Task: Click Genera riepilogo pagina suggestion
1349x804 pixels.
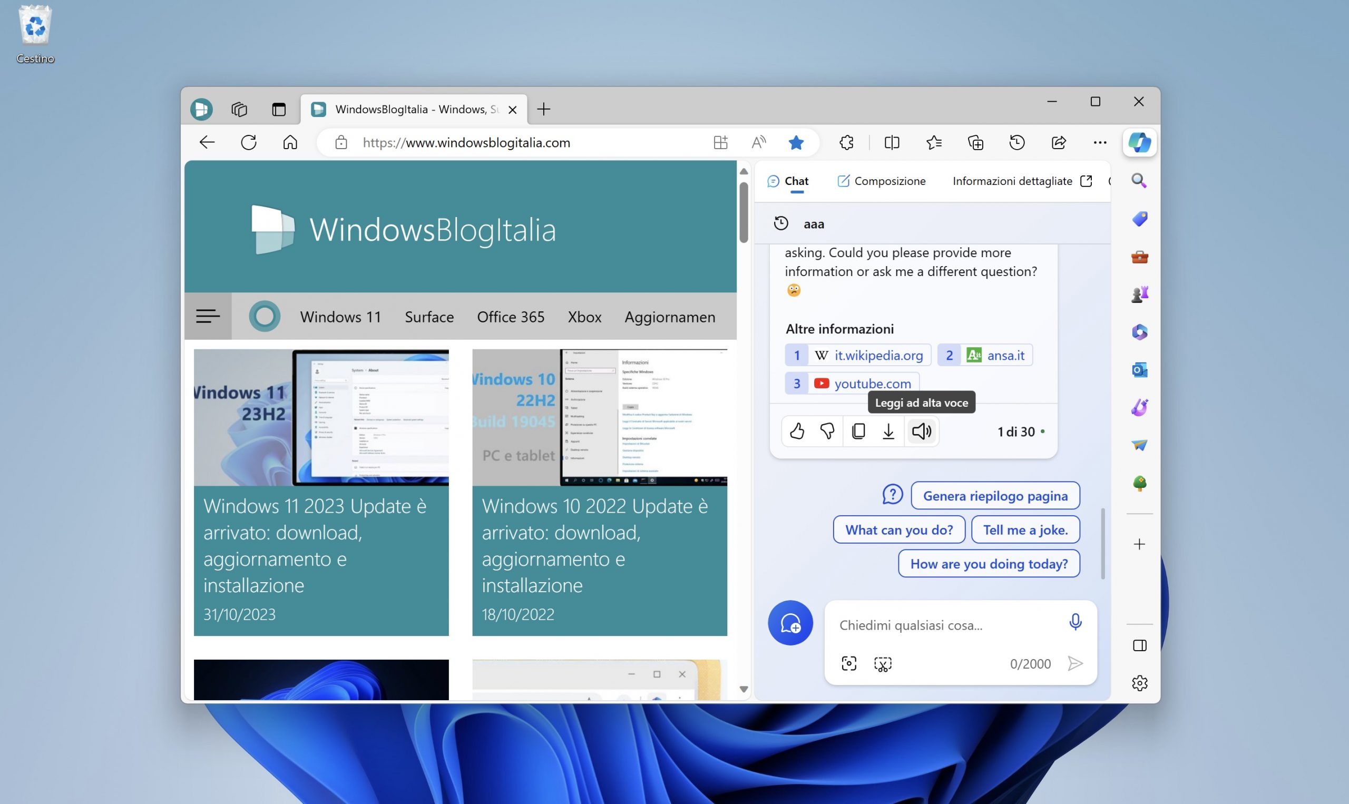Action: coord(995,496)
